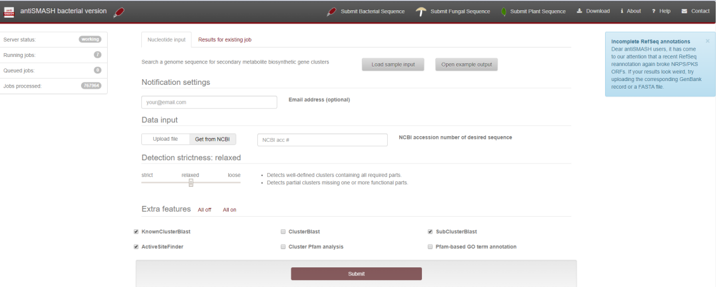Click the Help question mark icon
The image size is (716, 287).
(653, 11)
